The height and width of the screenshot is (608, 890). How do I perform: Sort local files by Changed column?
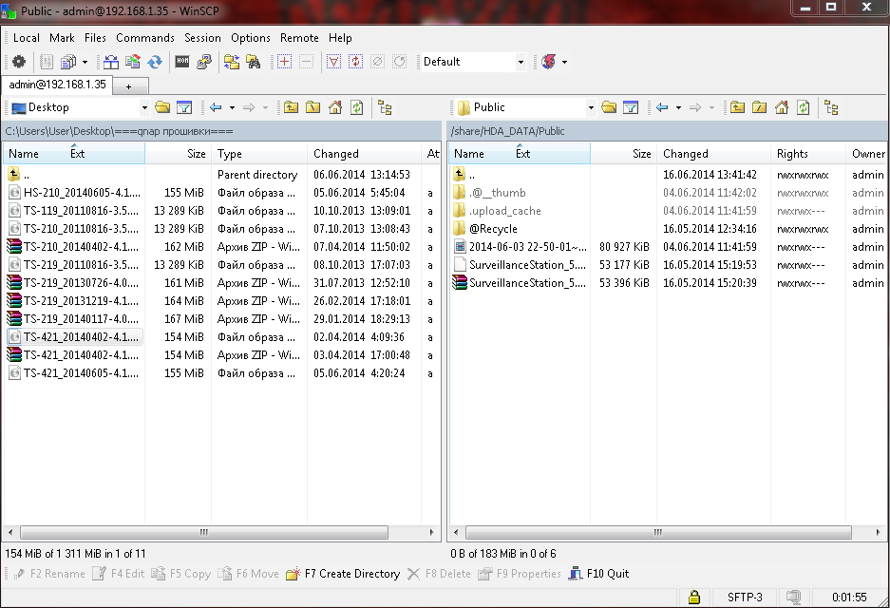pos(364,154)
